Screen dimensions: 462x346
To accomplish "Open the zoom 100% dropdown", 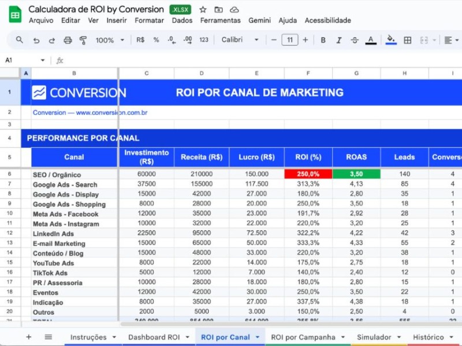I will tap(110, 40).
